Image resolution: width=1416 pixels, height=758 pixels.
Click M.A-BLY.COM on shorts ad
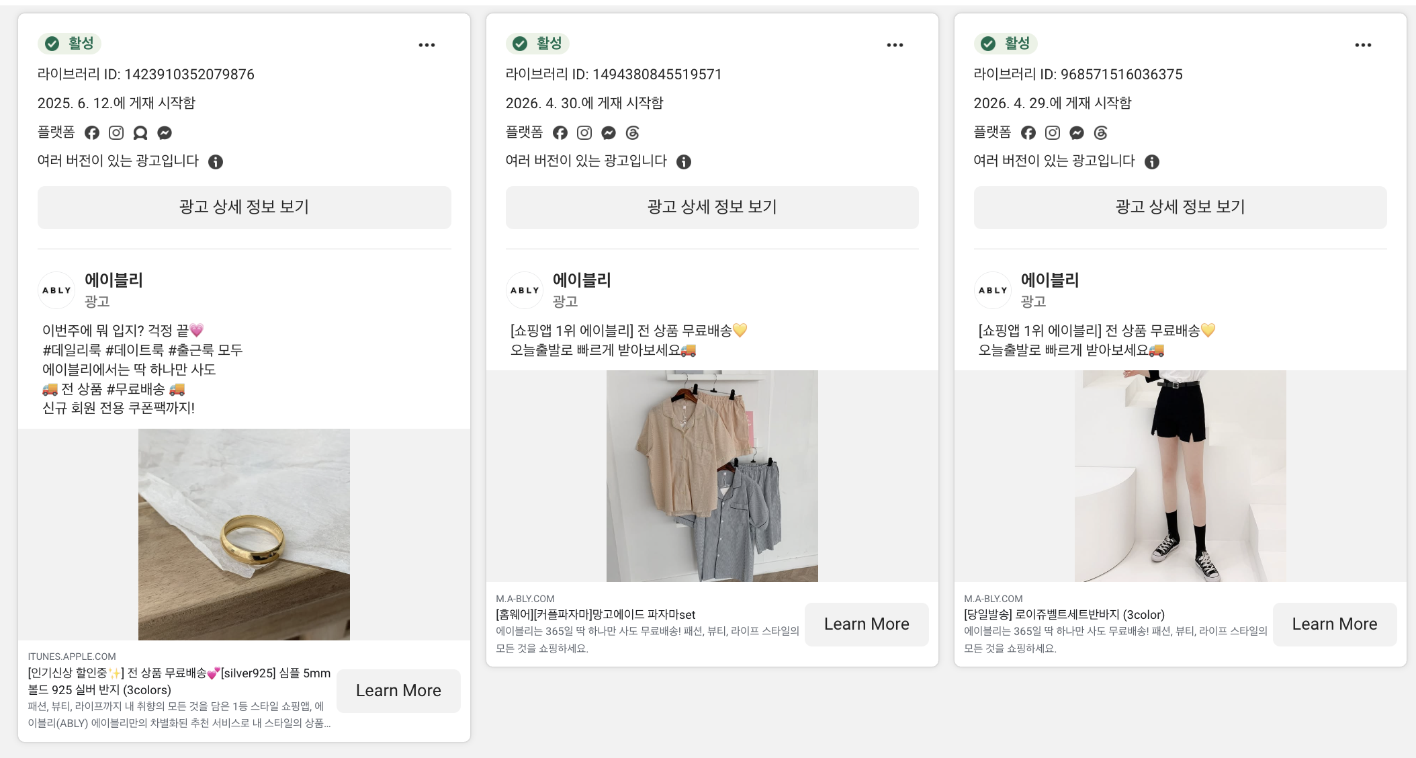(993, 599)
